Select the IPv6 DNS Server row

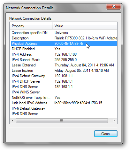point(64,114)
